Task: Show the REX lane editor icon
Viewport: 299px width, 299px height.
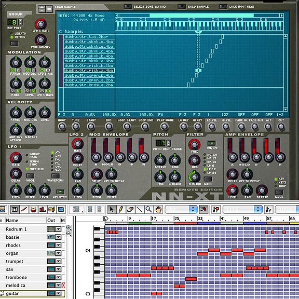Action: 24,210
